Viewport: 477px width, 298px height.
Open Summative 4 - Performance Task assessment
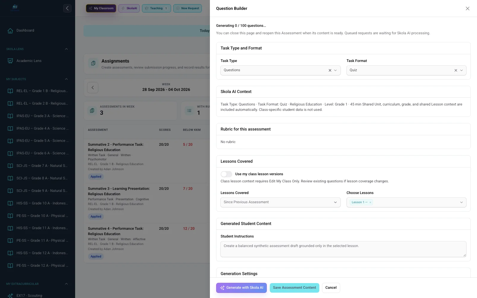(x=116, y=231)
